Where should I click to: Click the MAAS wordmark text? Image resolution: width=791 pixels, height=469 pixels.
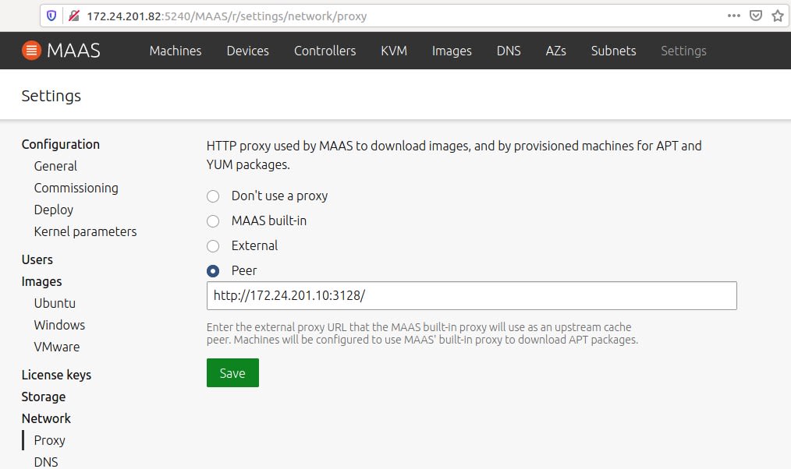(73, 51)
